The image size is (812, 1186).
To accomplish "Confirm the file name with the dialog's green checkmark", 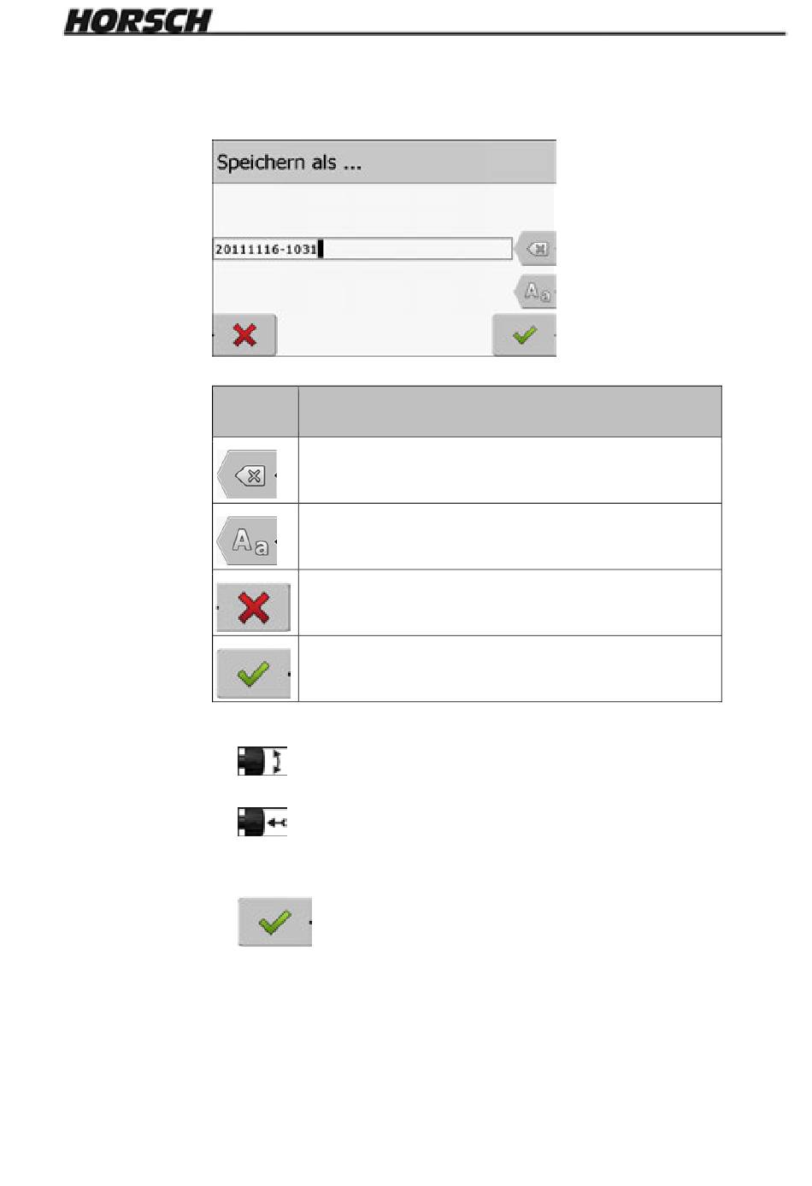I will tap(524, 334).
